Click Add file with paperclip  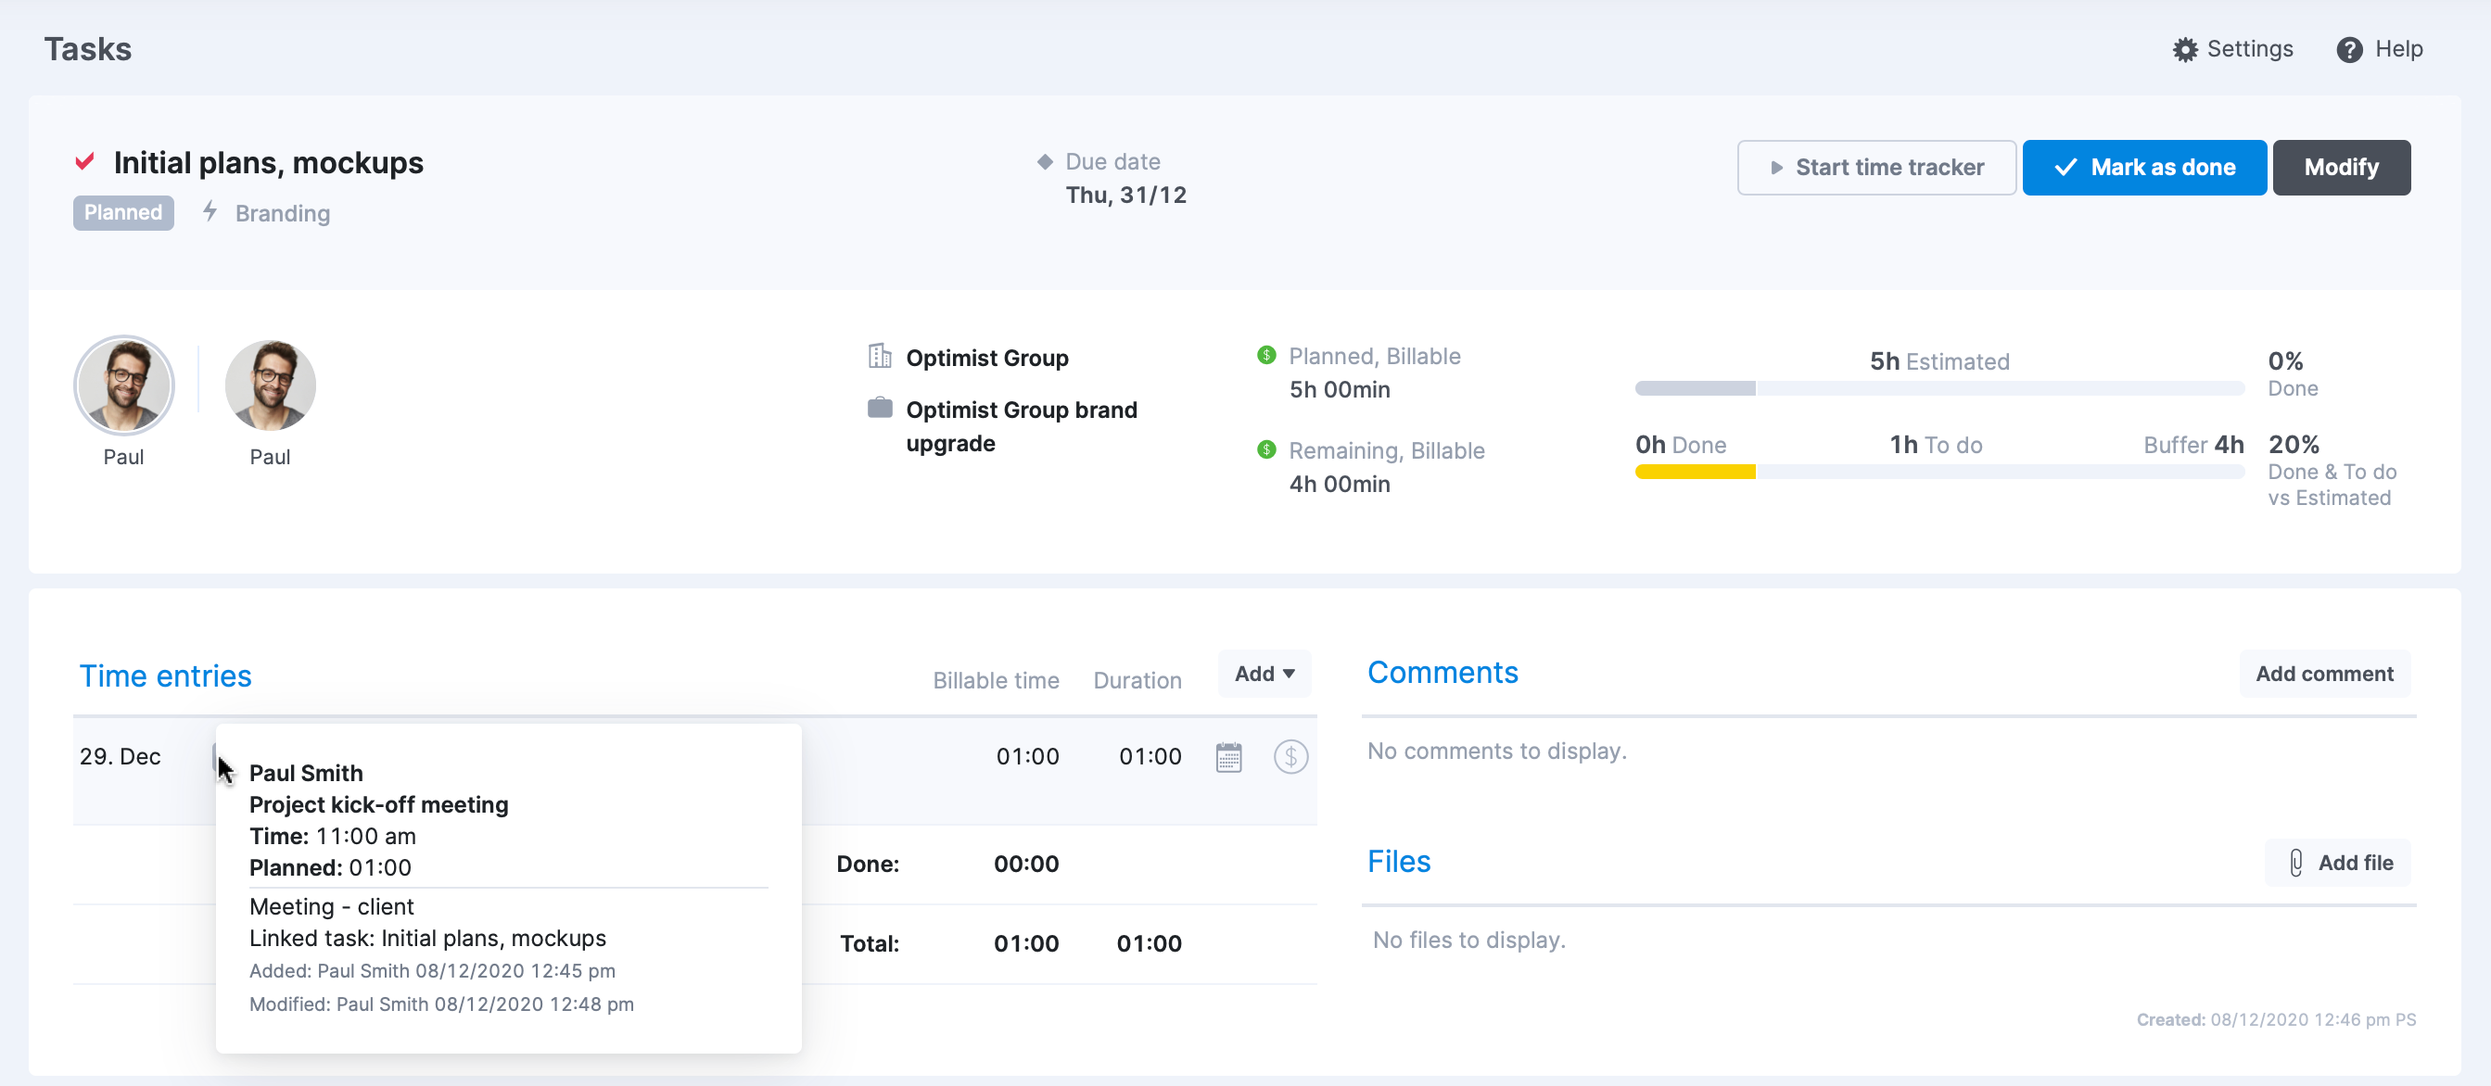tap(2337, 863)
